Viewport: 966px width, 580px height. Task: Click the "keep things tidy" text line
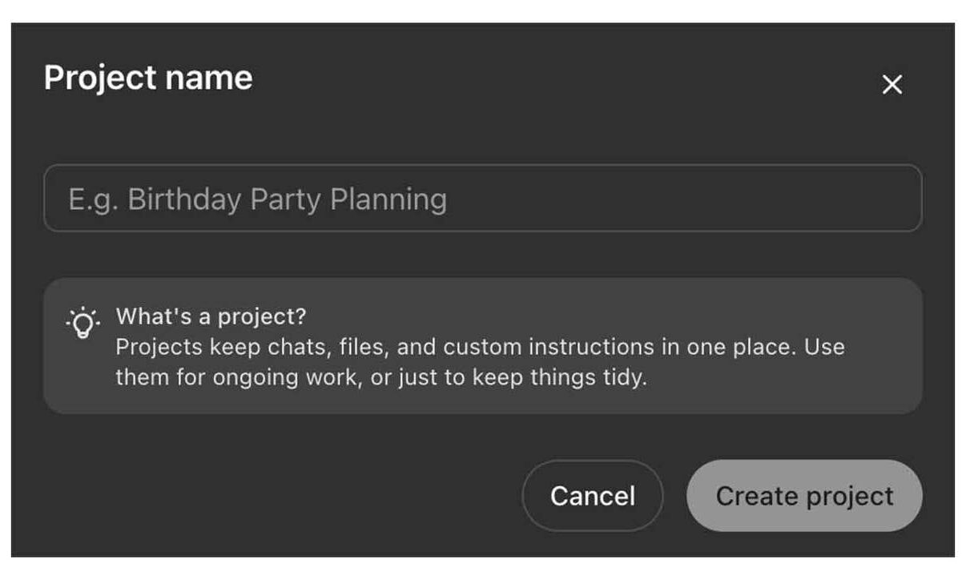point(381,377)
